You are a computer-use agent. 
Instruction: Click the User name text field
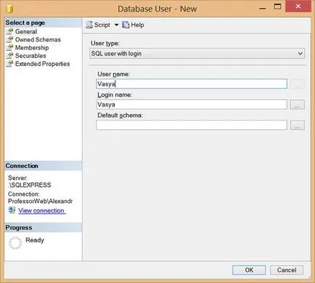click(x=192, y=84)
